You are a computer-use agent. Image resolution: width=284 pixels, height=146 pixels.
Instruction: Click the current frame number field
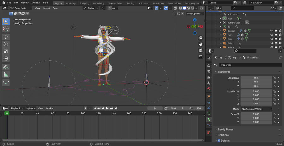pos(155,108)
